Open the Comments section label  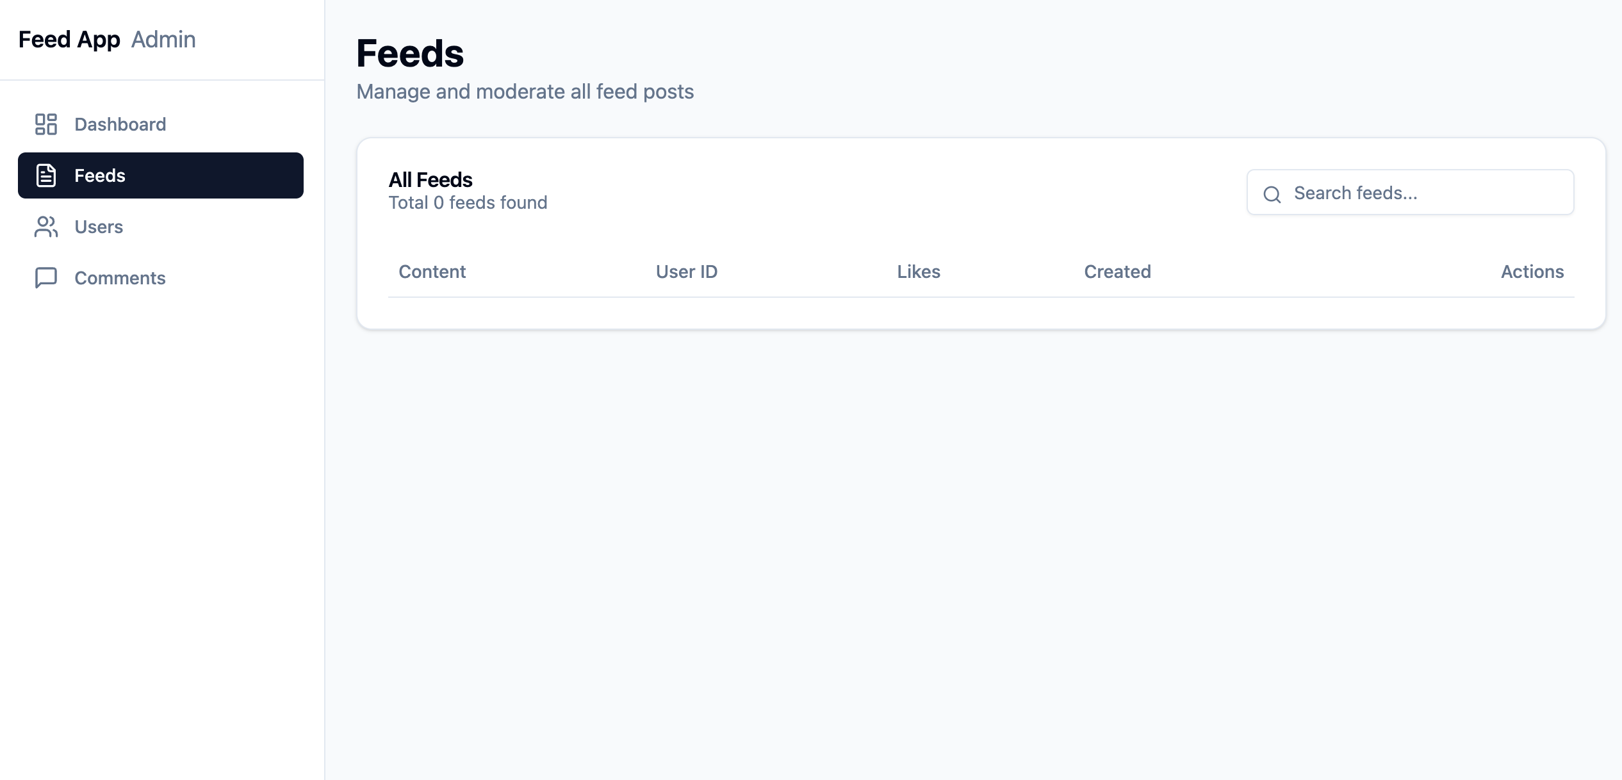[x=120, y=278]
